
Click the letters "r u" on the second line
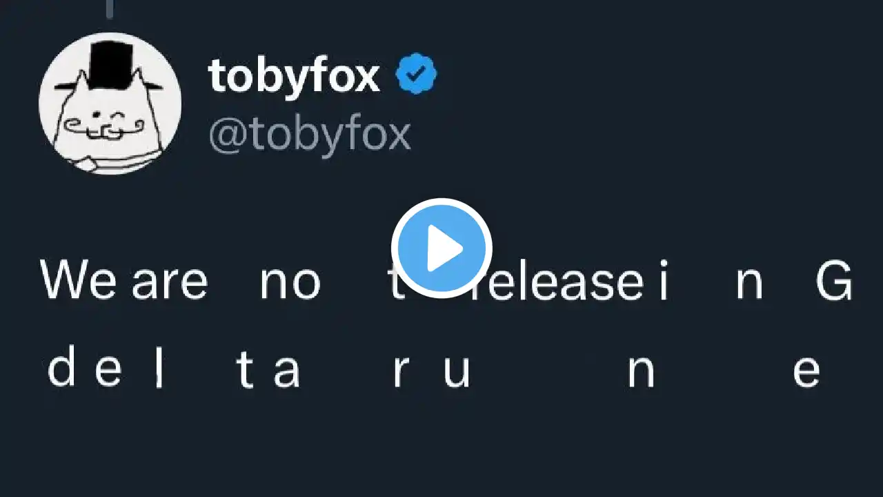click(433, 371)
